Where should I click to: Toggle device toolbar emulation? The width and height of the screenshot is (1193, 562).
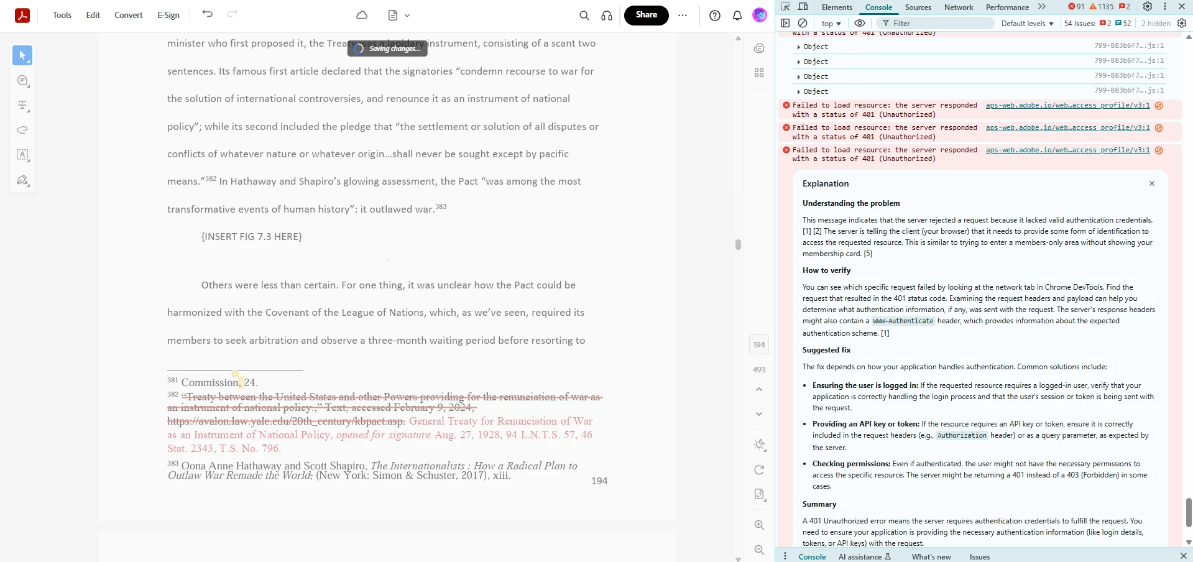point(803,7)
